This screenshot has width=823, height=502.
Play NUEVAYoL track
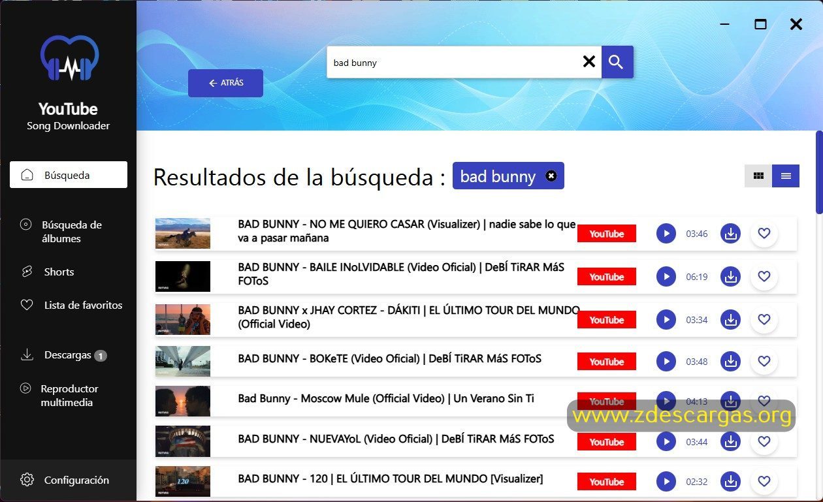point(666,441)
